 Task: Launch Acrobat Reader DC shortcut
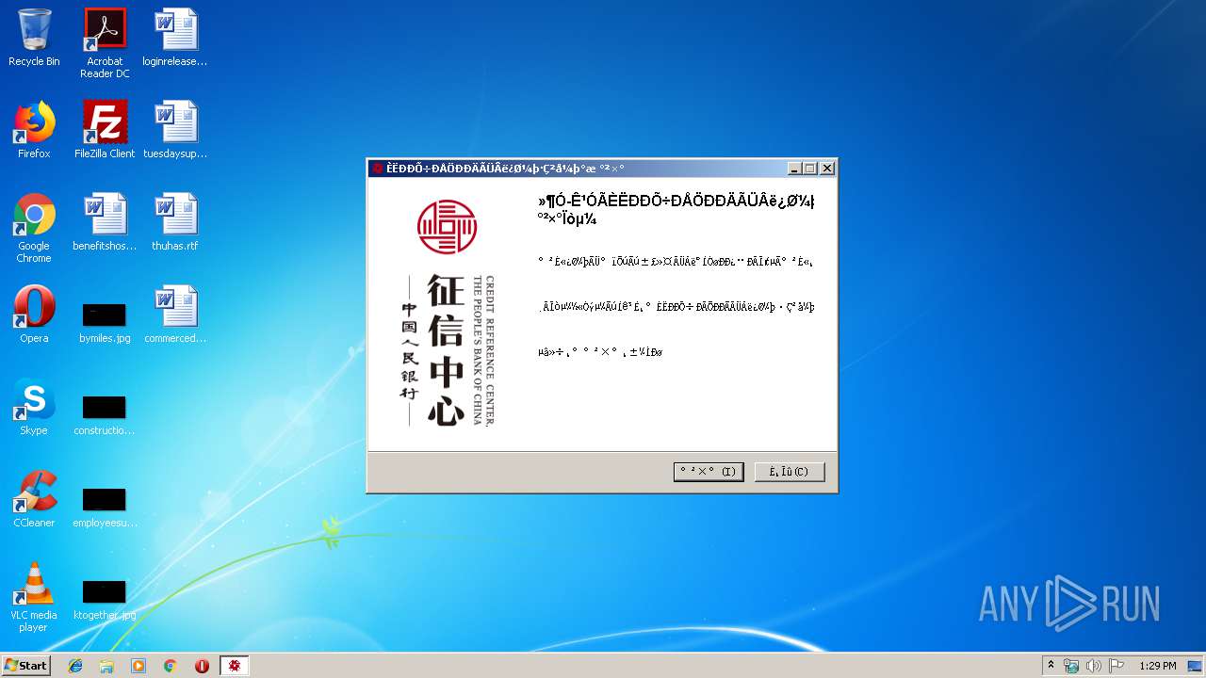click(105, 43)
